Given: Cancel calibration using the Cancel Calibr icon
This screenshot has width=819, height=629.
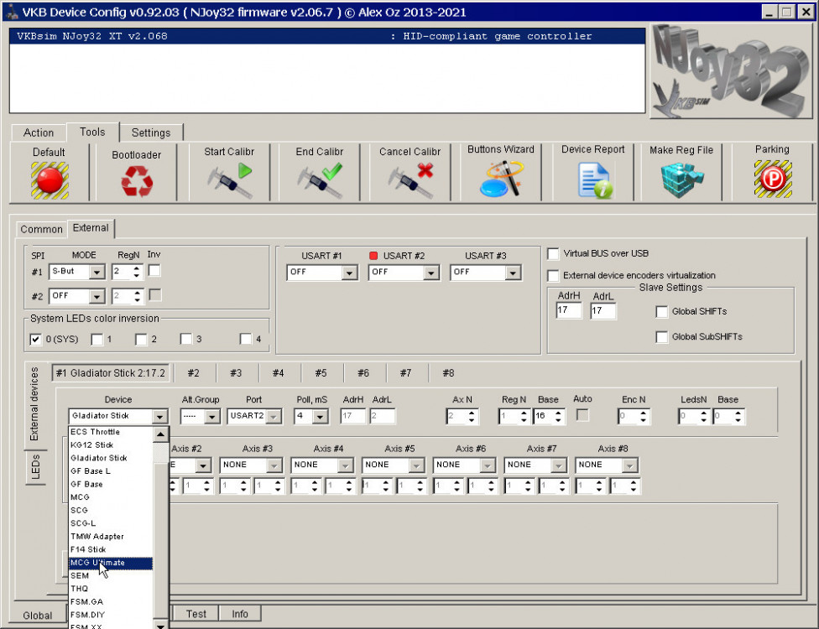Looking at the screenshot, I should pos(410,179).
